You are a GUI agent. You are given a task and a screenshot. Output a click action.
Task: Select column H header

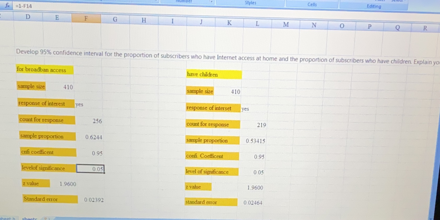(144, 20)
